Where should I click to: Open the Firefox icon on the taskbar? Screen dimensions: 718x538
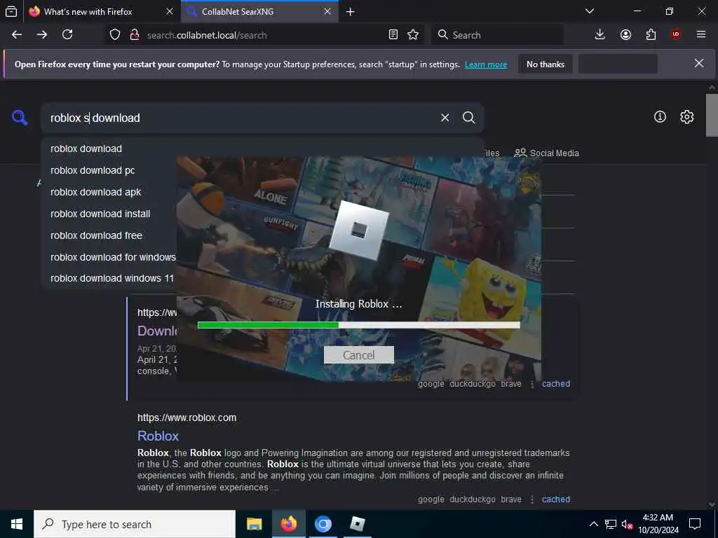[288, 524]
